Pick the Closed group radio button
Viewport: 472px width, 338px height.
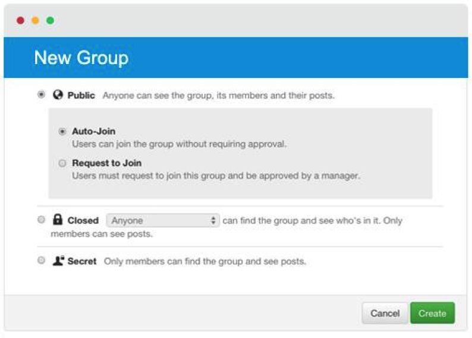[41, 220]
